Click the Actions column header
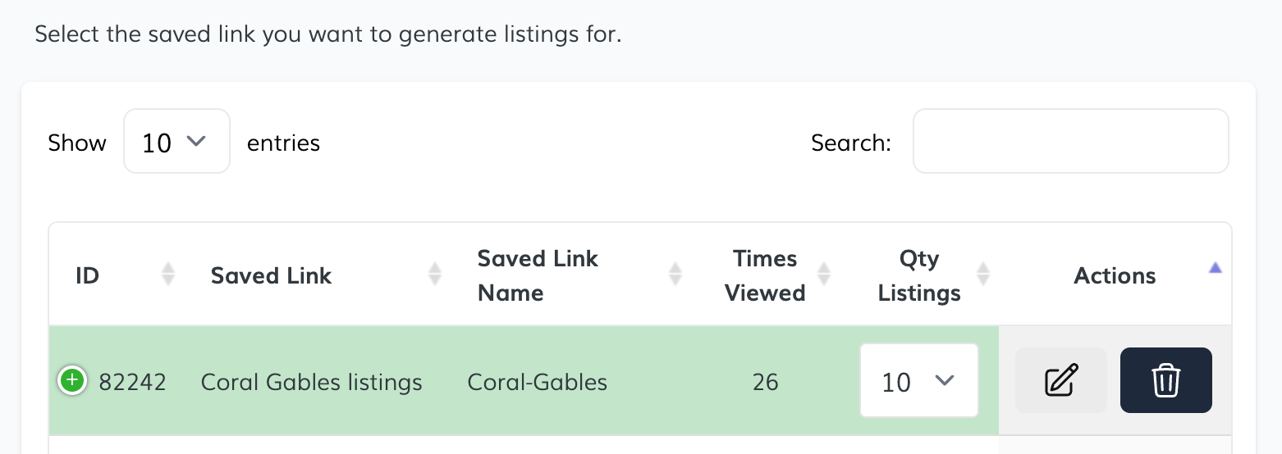Image resolution: width=1282 pixels, height=454 pixels. 1115,275
